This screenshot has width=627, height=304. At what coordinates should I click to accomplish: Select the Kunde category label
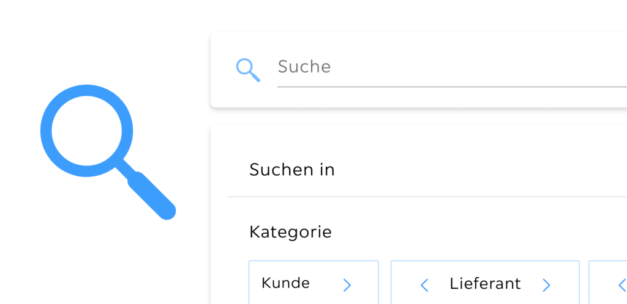[x=285, y=283]
